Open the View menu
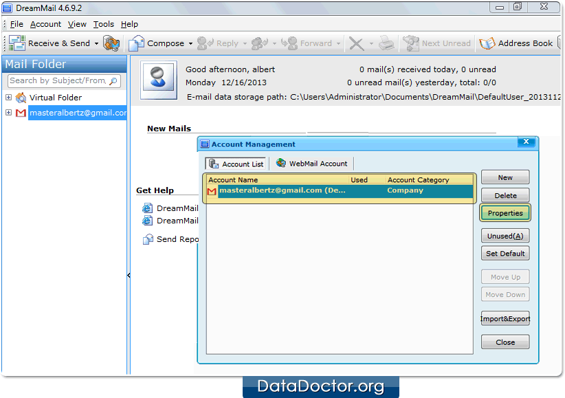The image size is (565, 398). [77, 24]
